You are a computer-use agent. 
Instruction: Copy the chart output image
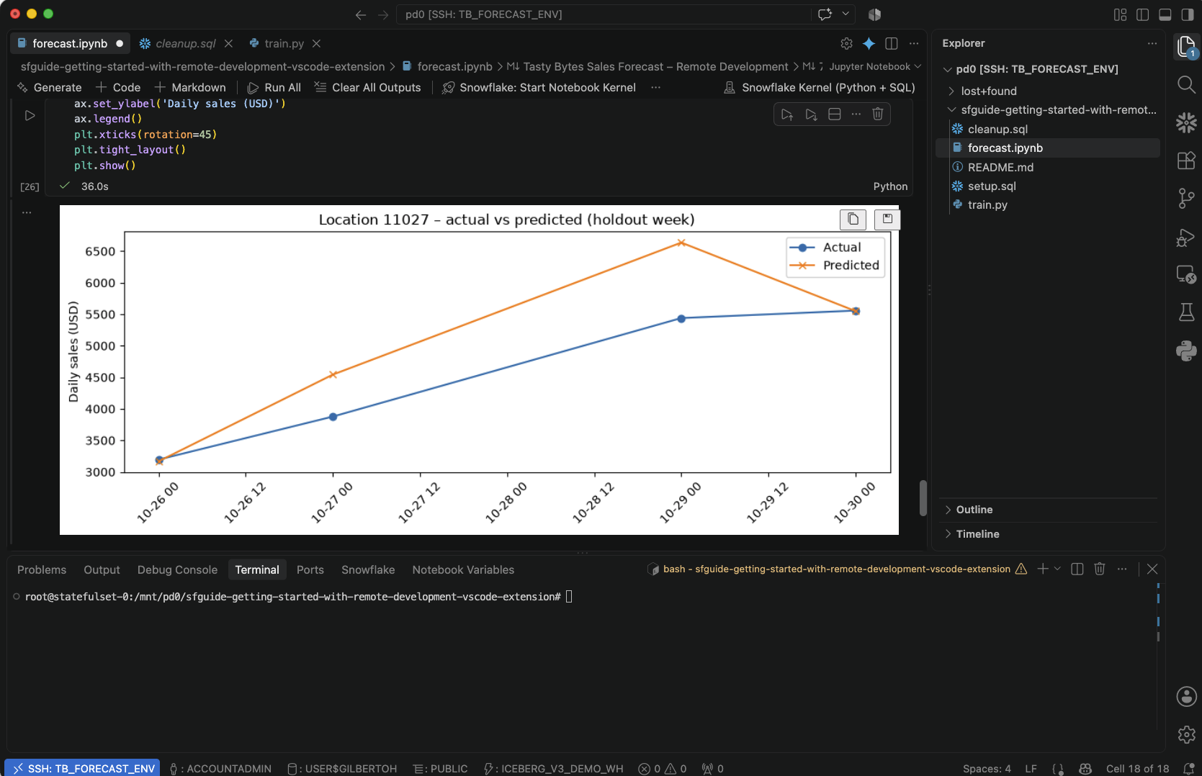click(x=853, y=219)
